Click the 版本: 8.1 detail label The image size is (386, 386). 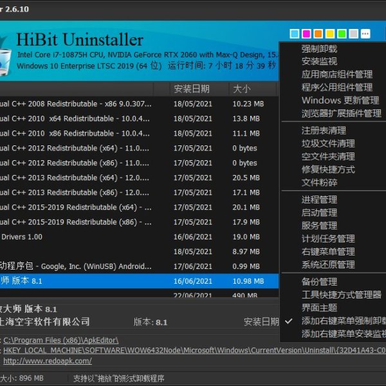(151, 322)
